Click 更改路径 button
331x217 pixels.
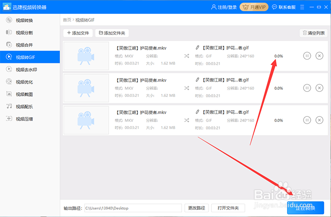(197, 208)
